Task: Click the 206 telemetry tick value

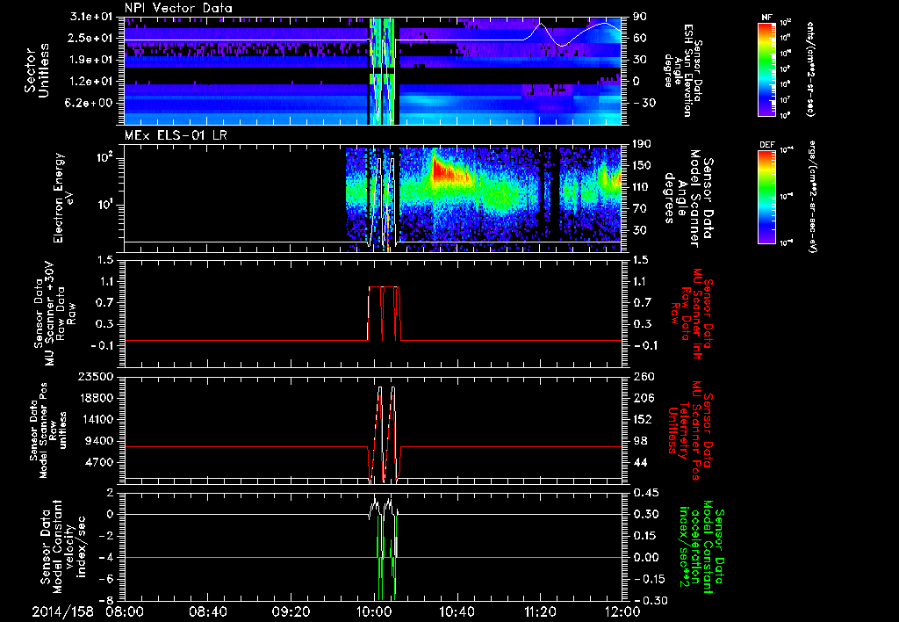Action: [x=643, y=398]
